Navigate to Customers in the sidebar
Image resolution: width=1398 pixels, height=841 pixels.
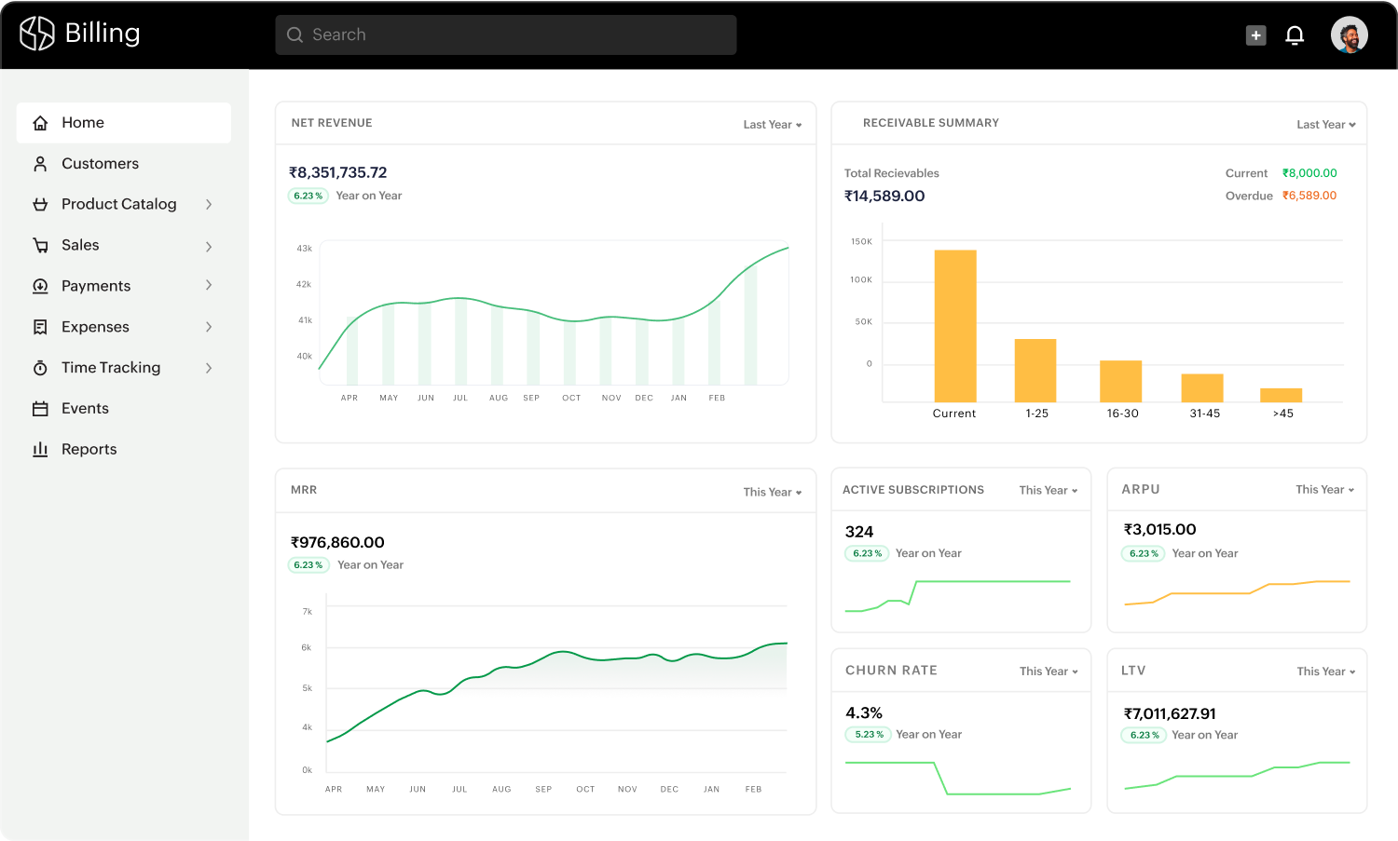point(101,163)
